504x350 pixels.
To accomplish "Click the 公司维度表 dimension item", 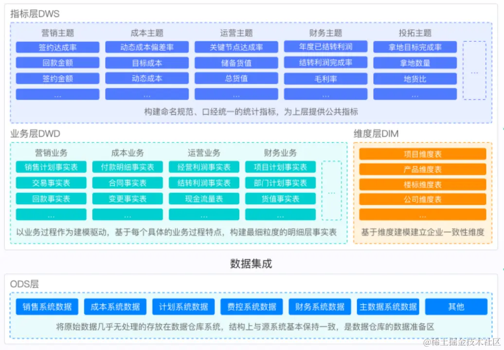I will point(422,199).
